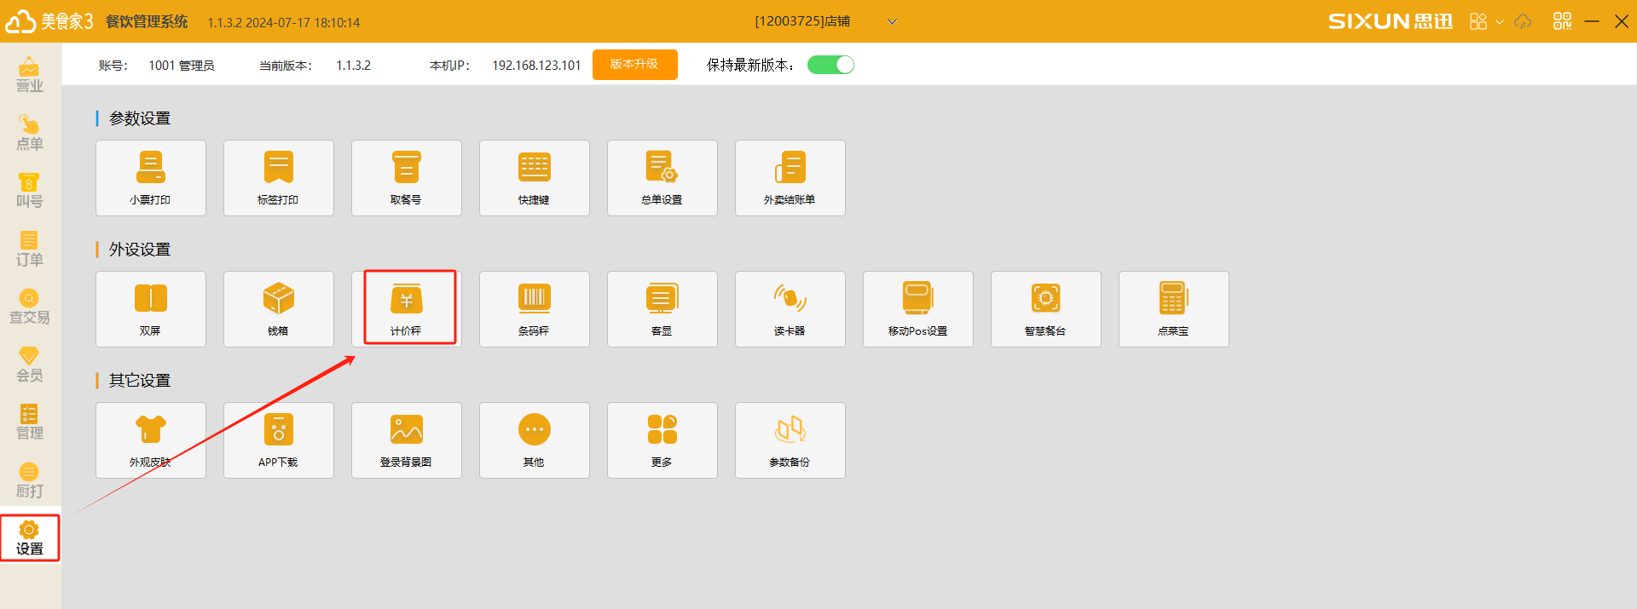Go to the 会员 members sidebar section
1637x609 pixels.
pyautogui.click(x=30, y=365)
